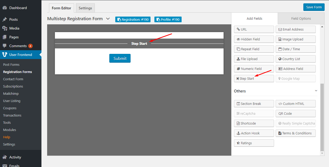The width and height of the screenshot is (329, 167).
Task: Click the Add Fields panel scrollbar thumb
Action: tap(322, 117)
